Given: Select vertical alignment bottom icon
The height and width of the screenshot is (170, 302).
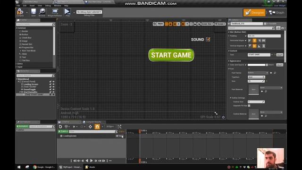Looking at the screenshot, I should 259,46.
